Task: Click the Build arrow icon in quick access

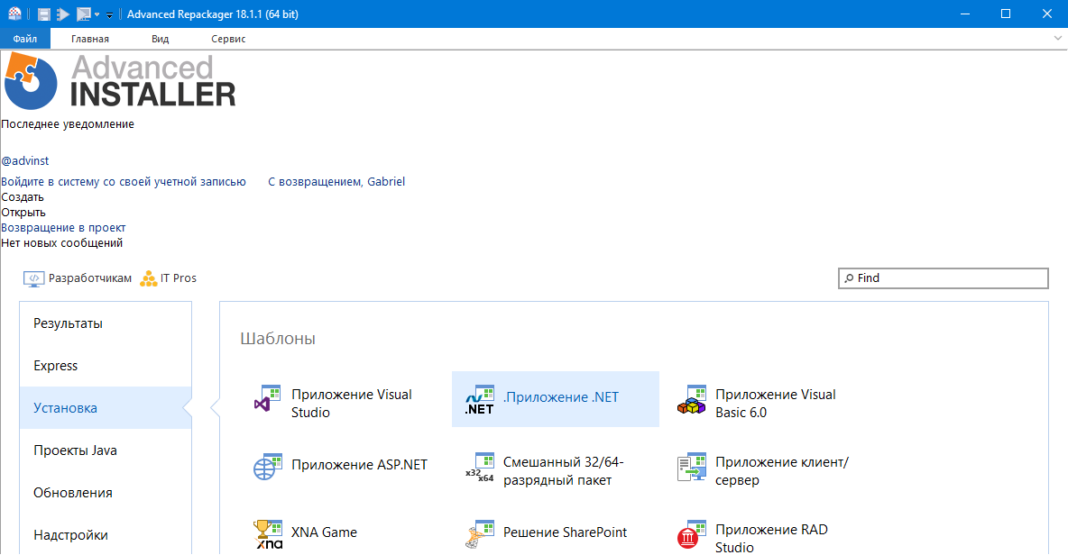Action: (x=62, y=14)
